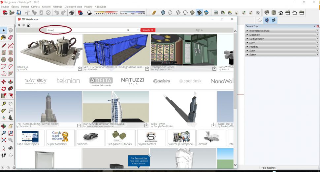Image resolution: width=320 pixels, height=172 pixels.
Task: Click Sign In in 3D Warehouse
Action: [199, 30]
